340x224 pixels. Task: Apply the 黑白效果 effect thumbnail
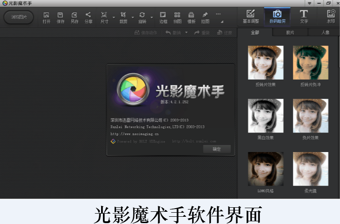tap(266, 116)
